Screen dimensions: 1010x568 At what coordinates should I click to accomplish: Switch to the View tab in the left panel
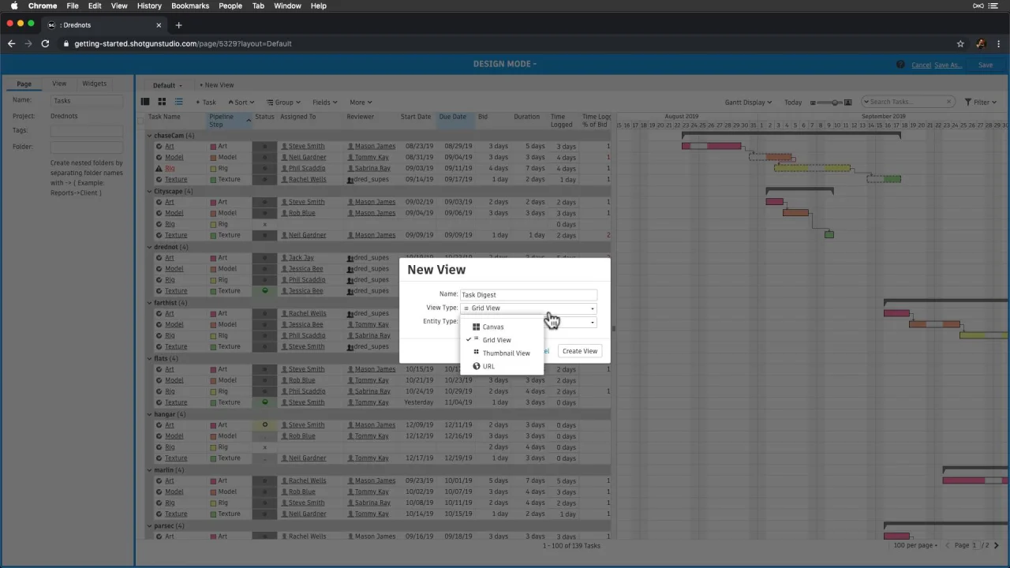(59, 84)
